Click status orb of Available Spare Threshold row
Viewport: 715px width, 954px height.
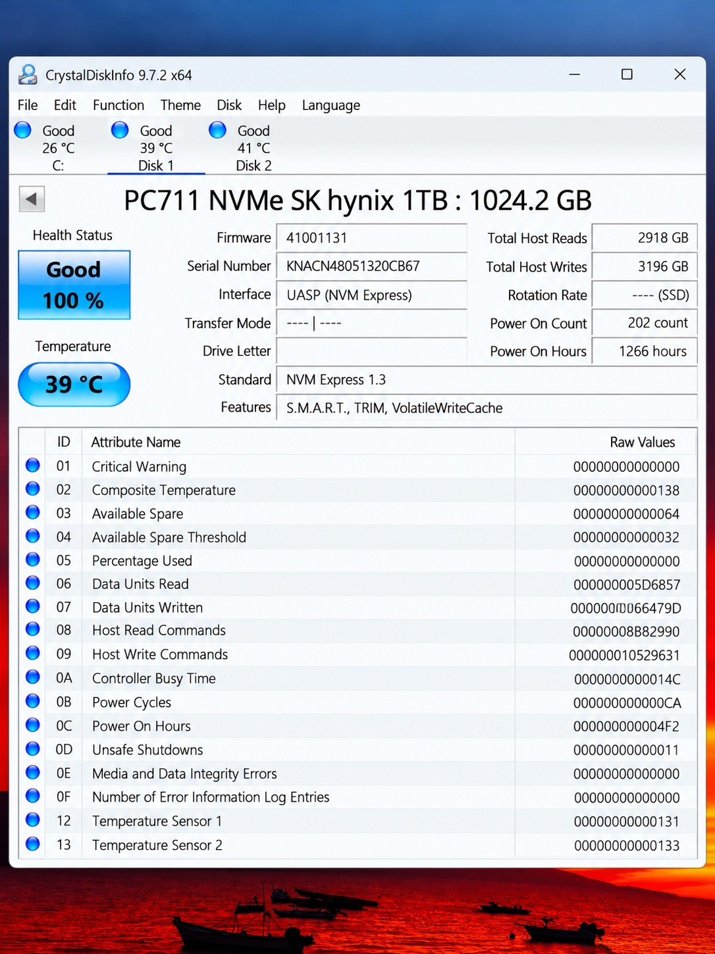coord(32,536)
